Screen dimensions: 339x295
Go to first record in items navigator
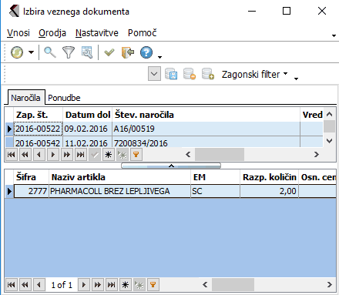pyautogui.click(x=11, y=284)
